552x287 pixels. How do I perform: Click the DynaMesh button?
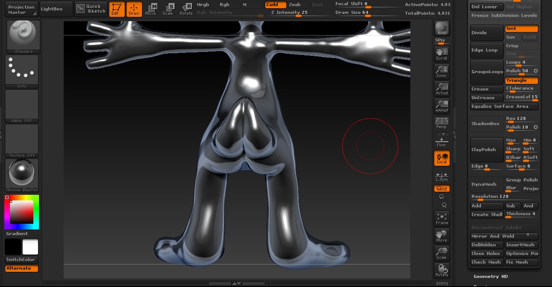tap(487, 184)
